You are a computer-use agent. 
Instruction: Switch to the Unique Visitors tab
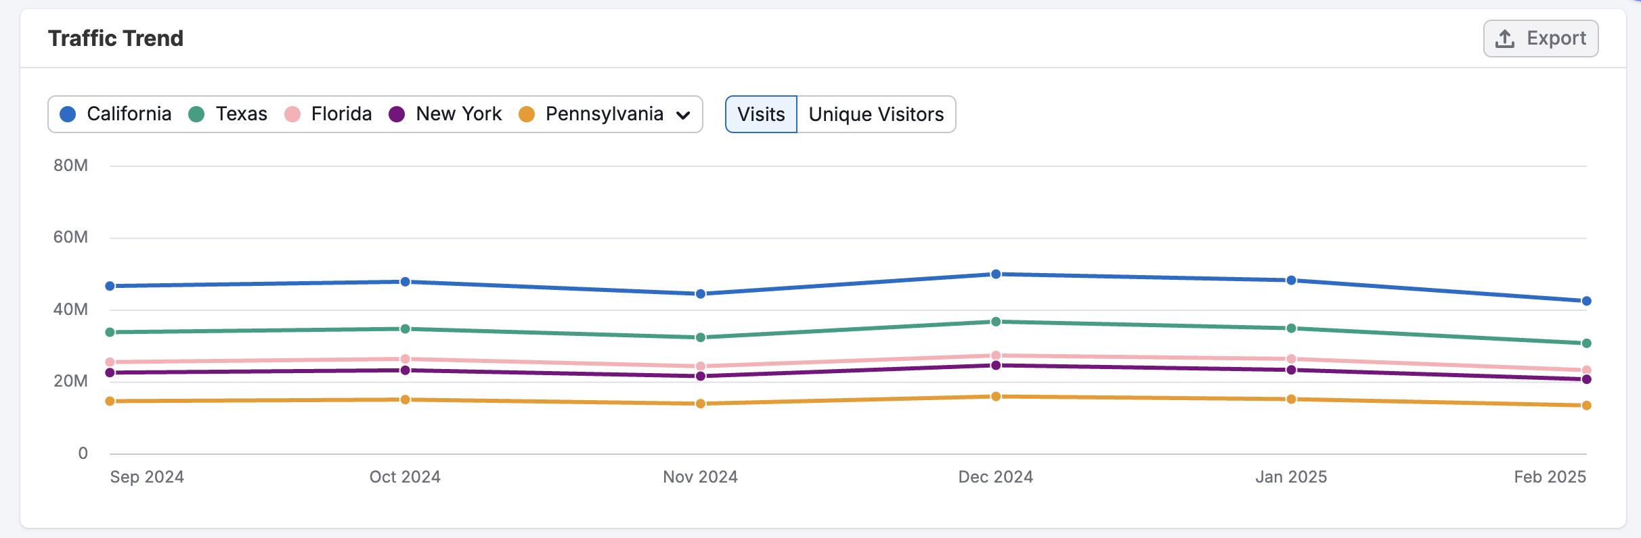(x=875, y=114)
